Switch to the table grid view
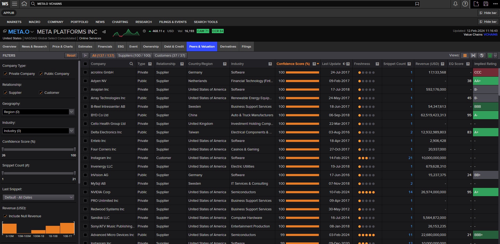The image size is (500, 244). pos(465,56)
